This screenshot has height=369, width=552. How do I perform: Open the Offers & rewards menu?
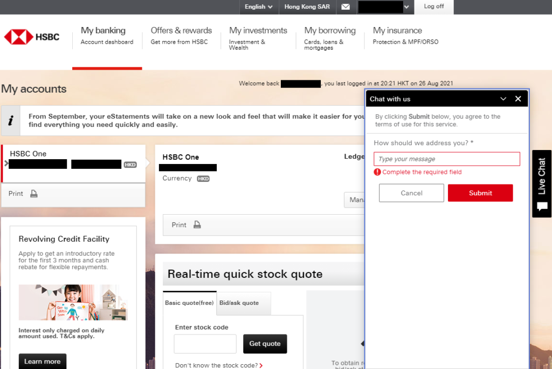181,36
